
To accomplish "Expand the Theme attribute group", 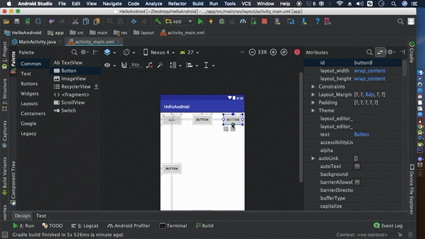I will (313, 111).
